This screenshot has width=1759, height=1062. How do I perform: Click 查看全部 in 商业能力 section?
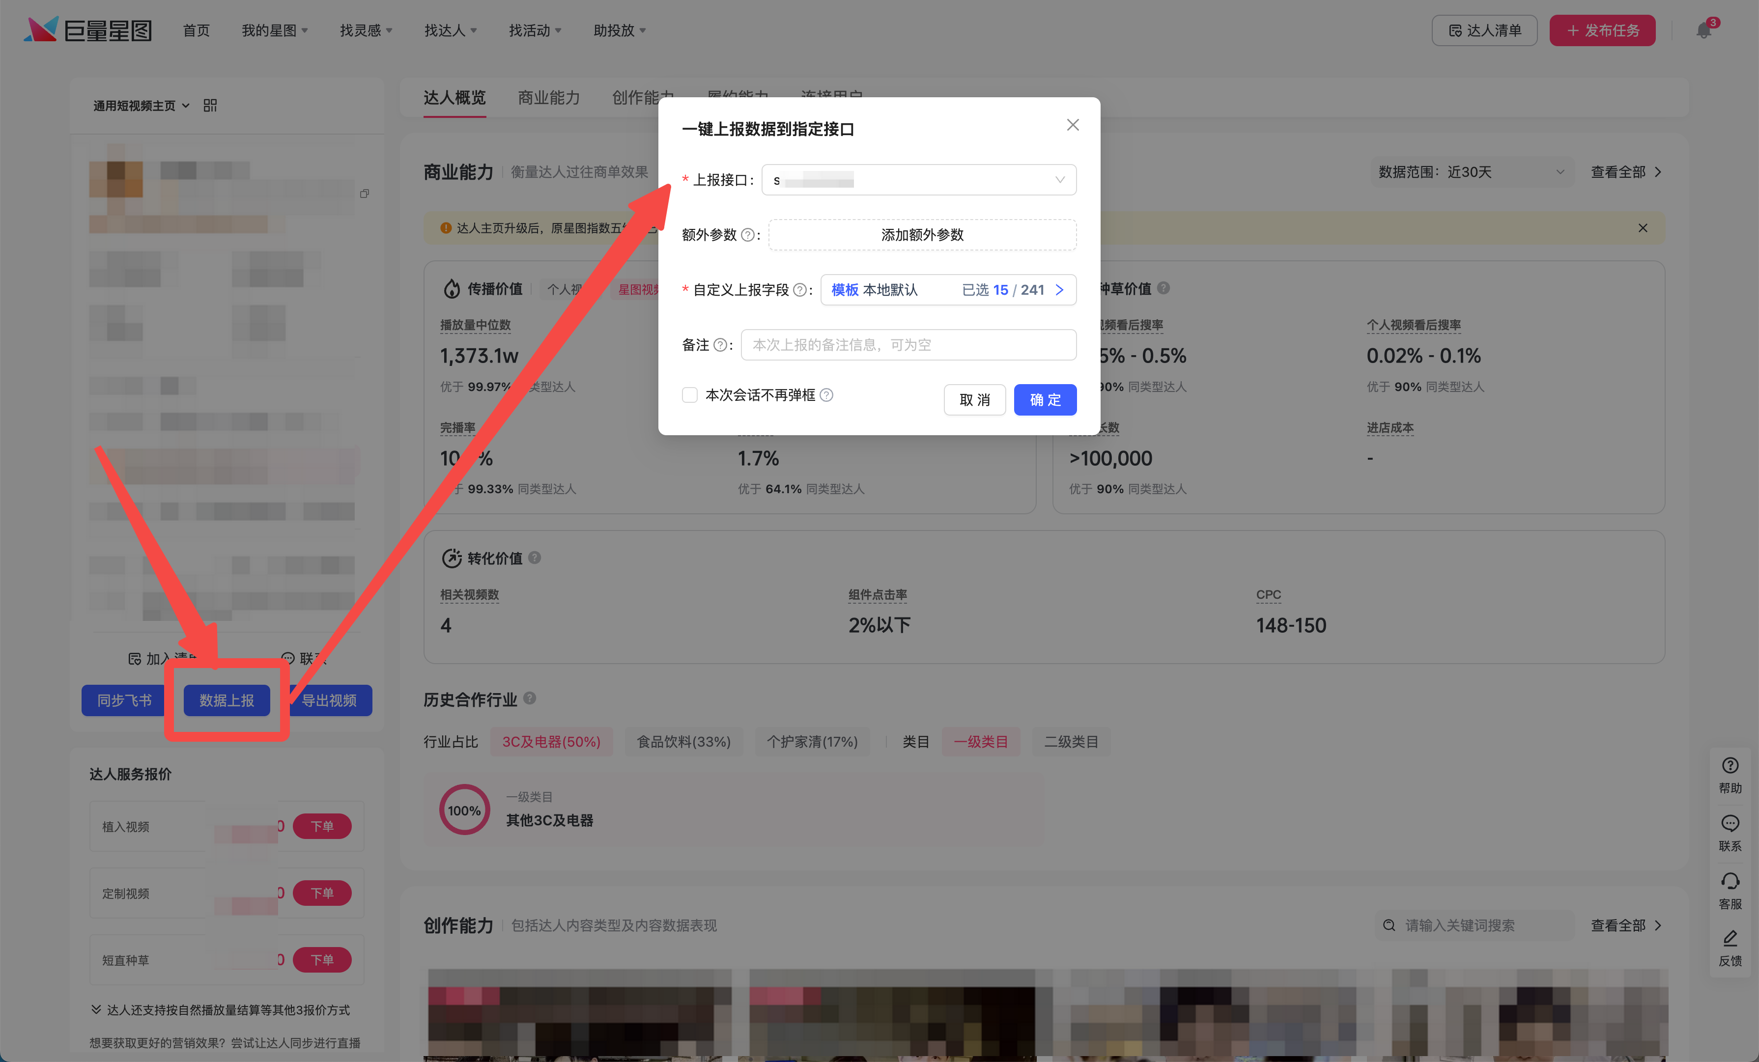point(1626,172)
